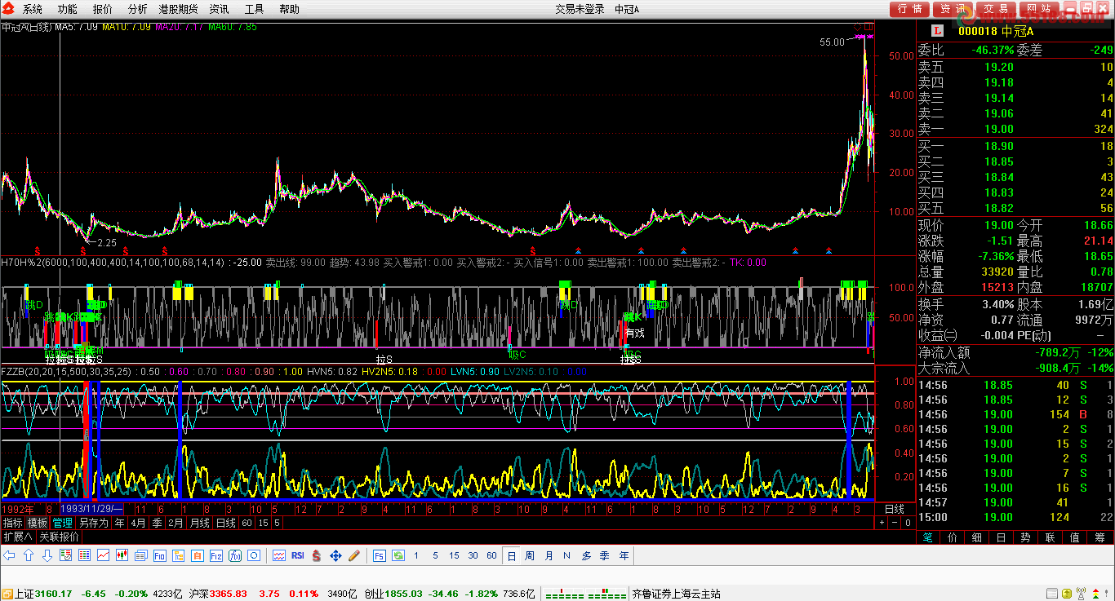Open the quote list with checkmark icon

[65, 555]
